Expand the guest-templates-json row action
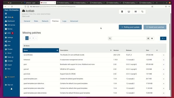 tap(164, 79)
